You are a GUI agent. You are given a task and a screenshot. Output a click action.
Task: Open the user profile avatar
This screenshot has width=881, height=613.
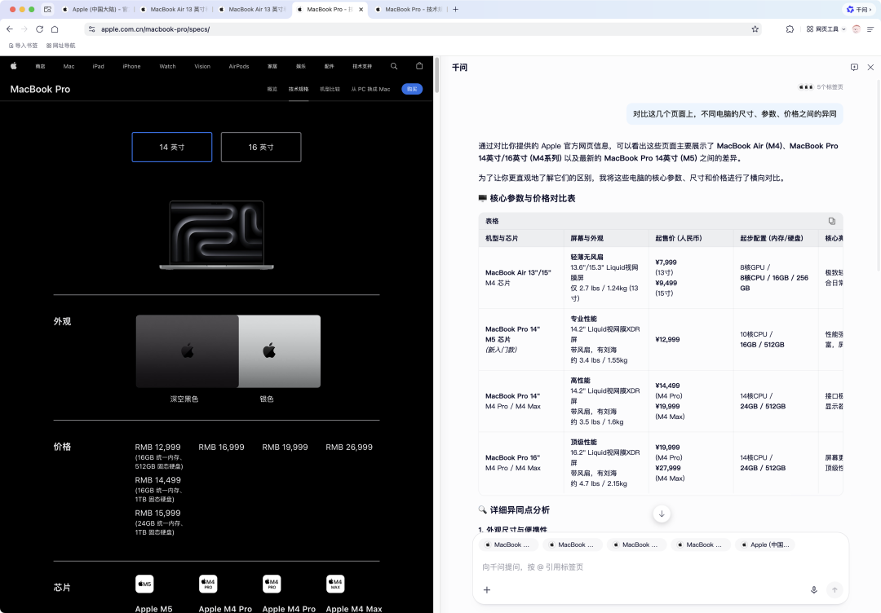tap(857, 29)
